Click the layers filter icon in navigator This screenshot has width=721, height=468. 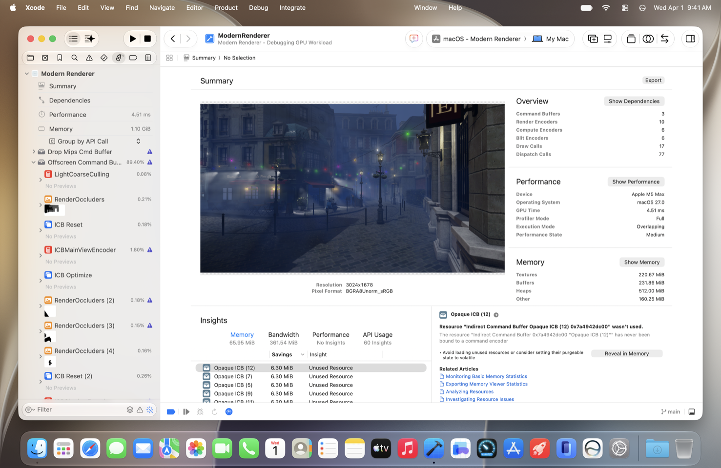click(130, 409)
